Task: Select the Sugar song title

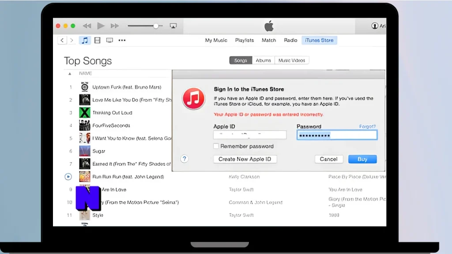Action: (x=98, y=151)
